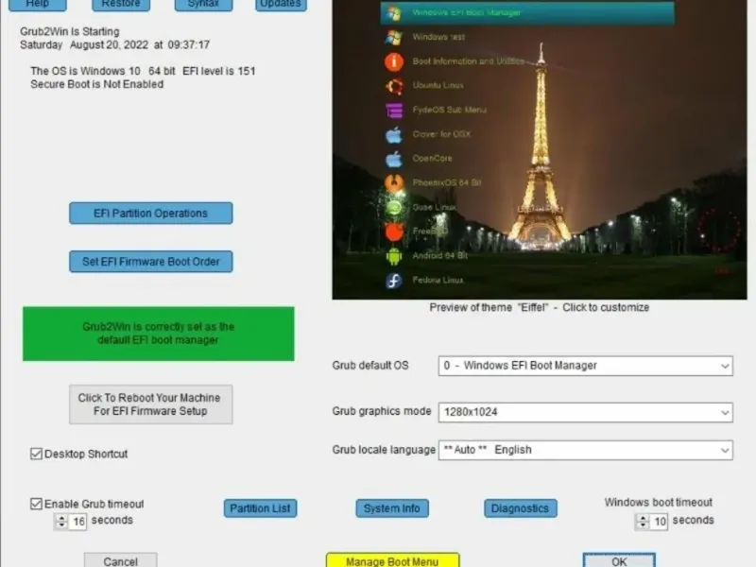756x567 pixels.
Task: Click the Syntax button
Action: pyautogui.click(x=203, y=5)
